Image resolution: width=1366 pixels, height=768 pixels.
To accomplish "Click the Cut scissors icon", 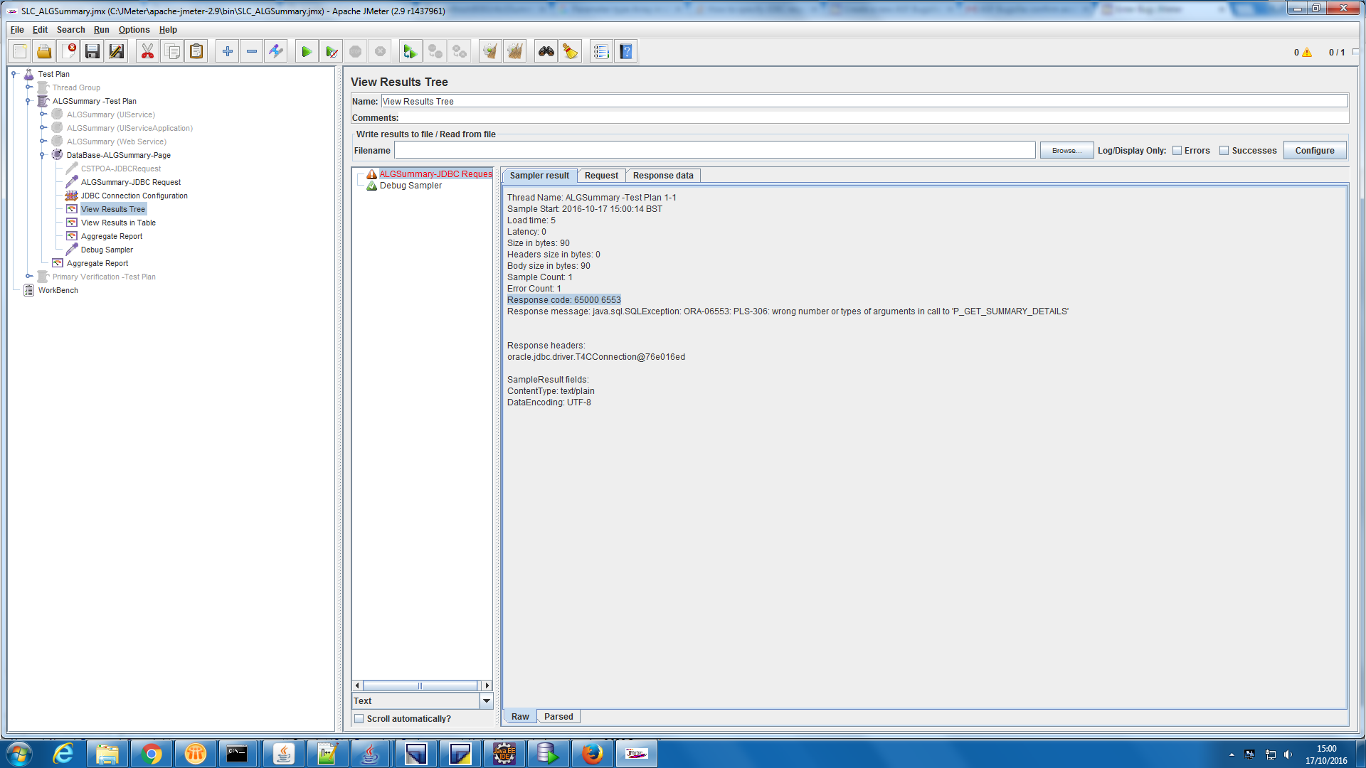I will [x=147, y=51].
